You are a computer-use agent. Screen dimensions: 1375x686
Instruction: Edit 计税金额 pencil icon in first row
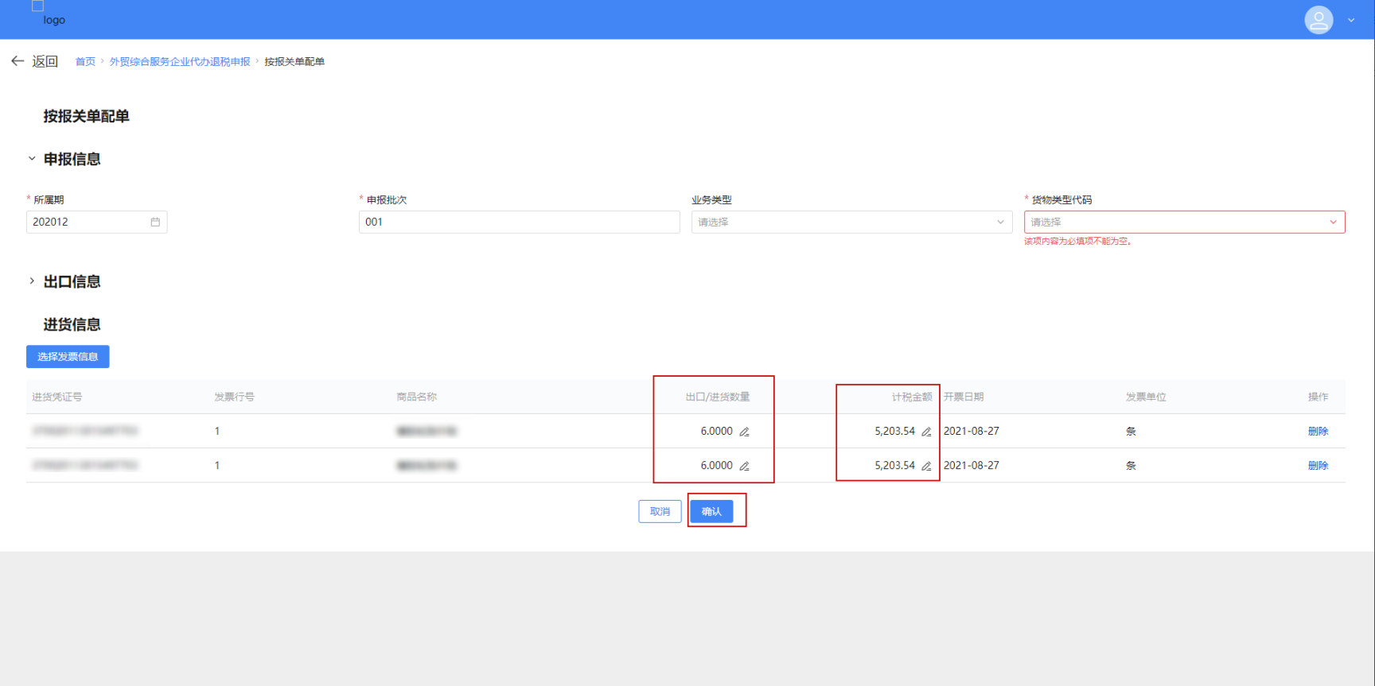926,432
